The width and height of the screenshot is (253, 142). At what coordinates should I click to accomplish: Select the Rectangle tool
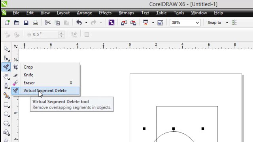[6, 105]
